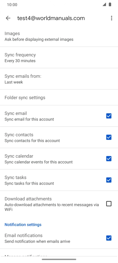The image size is (118, 263).
Task: Tap the cellular signal icon
Action: (104, 4)
